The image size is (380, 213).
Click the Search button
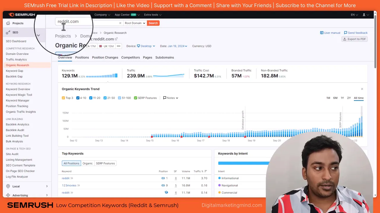[x=153, y=23]
